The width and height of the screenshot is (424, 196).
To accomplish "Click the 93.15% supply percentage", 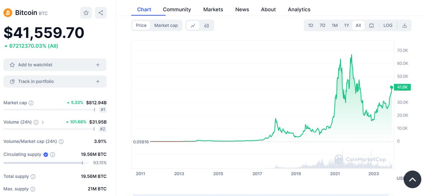I will tap(99, 163).
